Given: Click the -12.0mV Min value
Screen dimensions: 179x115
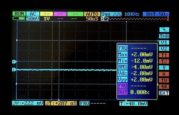Looking at the screenshot, I should point(142,61).
